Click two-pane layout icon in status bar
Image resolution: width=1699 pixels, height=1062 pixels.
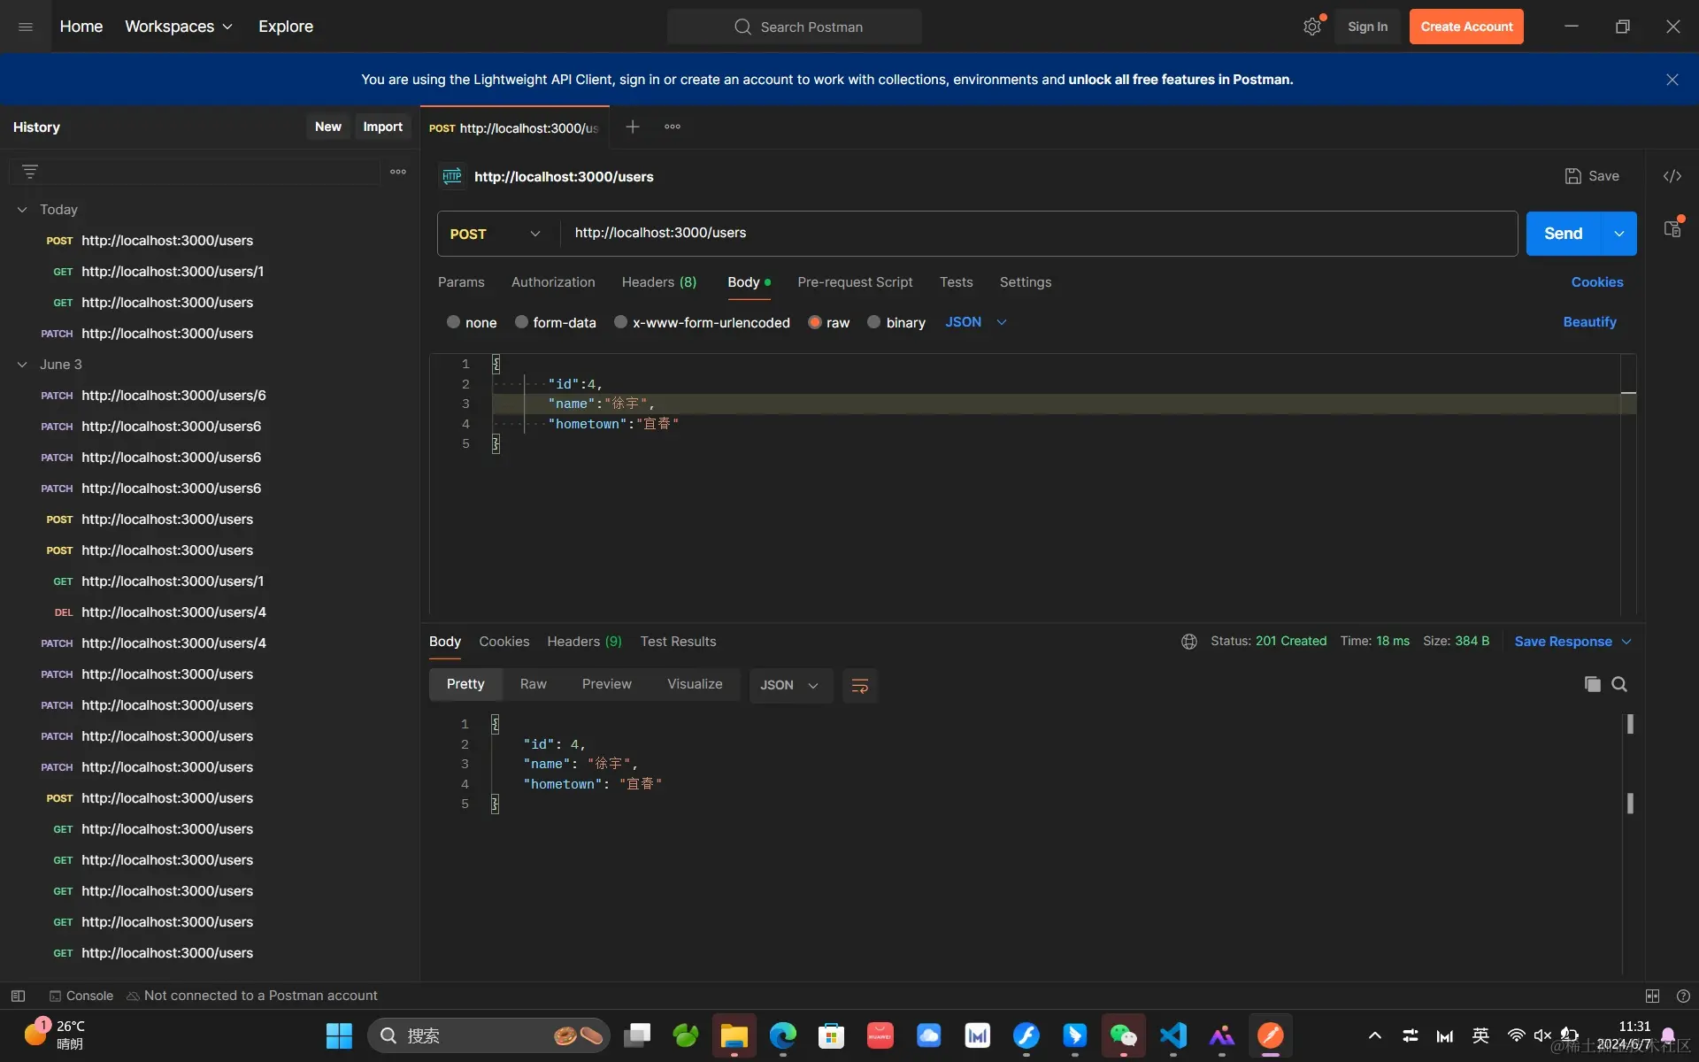pos(1652,996)
